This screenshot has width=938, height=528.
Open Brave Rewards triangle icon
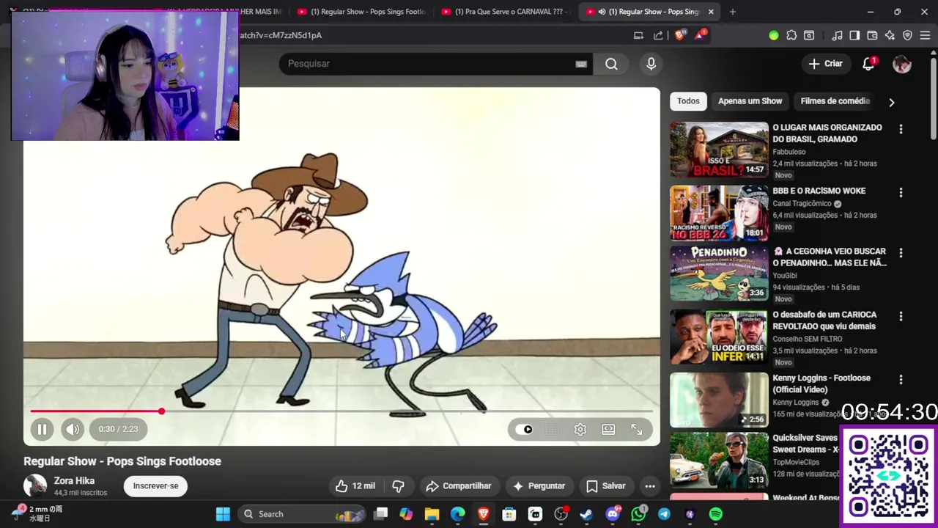click(x=701, y=34)
